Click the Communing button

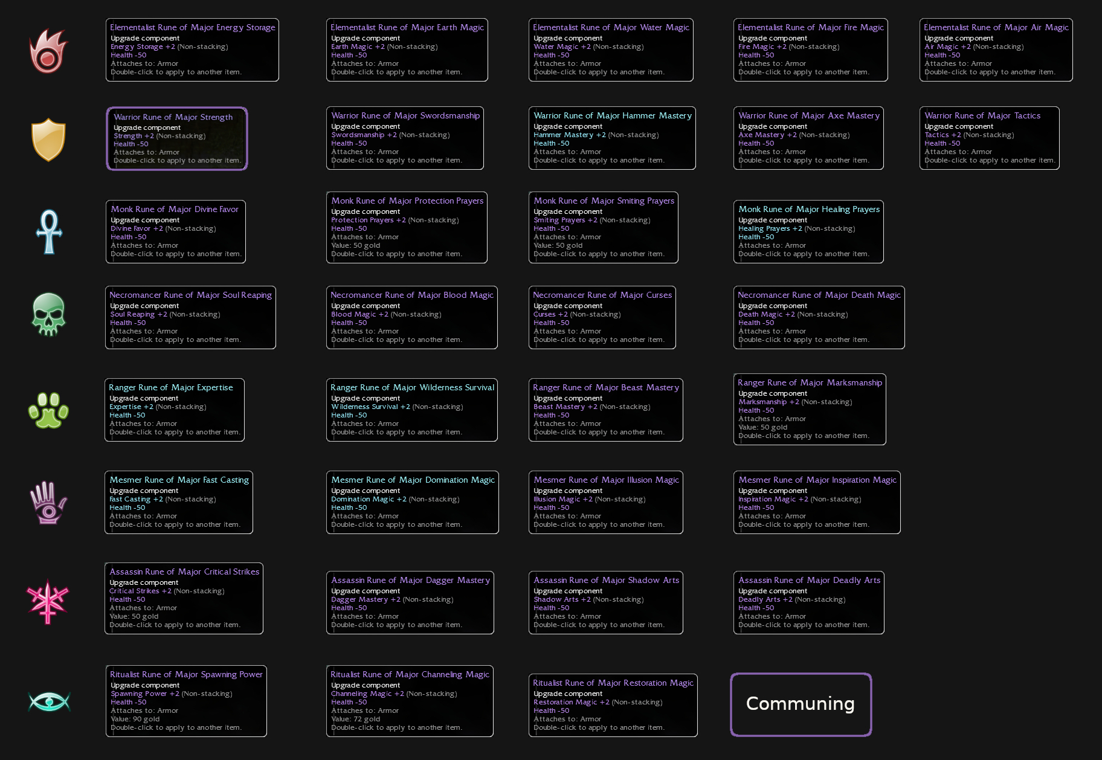coord(801,704)
